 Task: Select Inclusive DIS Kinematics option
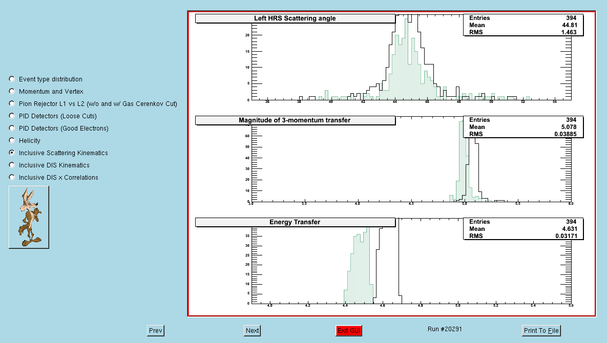12,165
